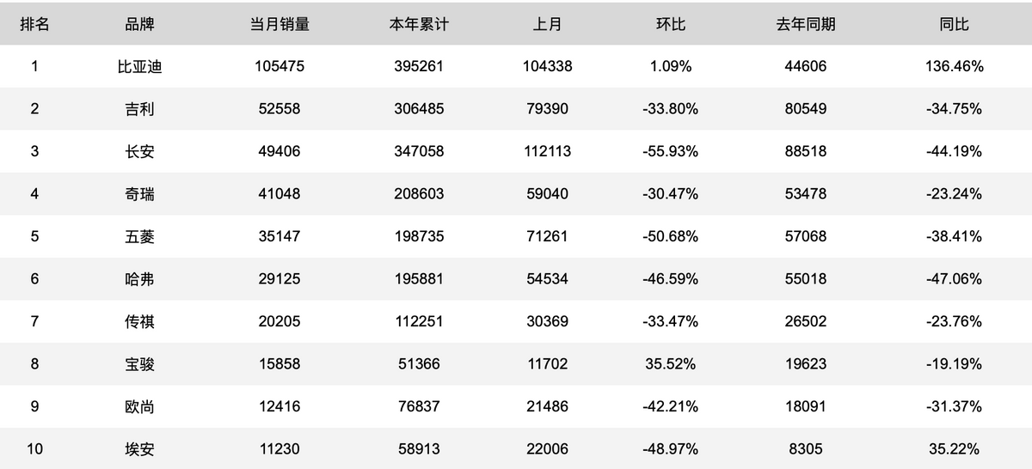1032x469 pixels.
Task: Click the 环比 column header
Action: point(671,24)
